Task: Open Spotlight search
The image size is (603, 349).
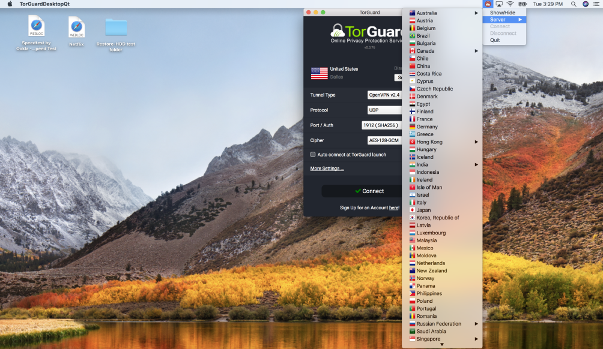Action: pyautogui.click(x=574, y=4)
